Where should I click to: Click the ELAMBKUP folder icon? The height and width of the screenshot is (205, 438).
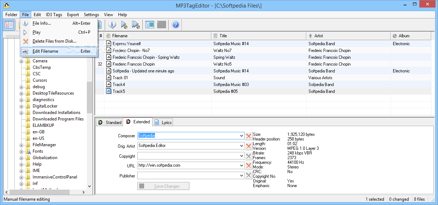pyautogui.click(x=28, y=125)
